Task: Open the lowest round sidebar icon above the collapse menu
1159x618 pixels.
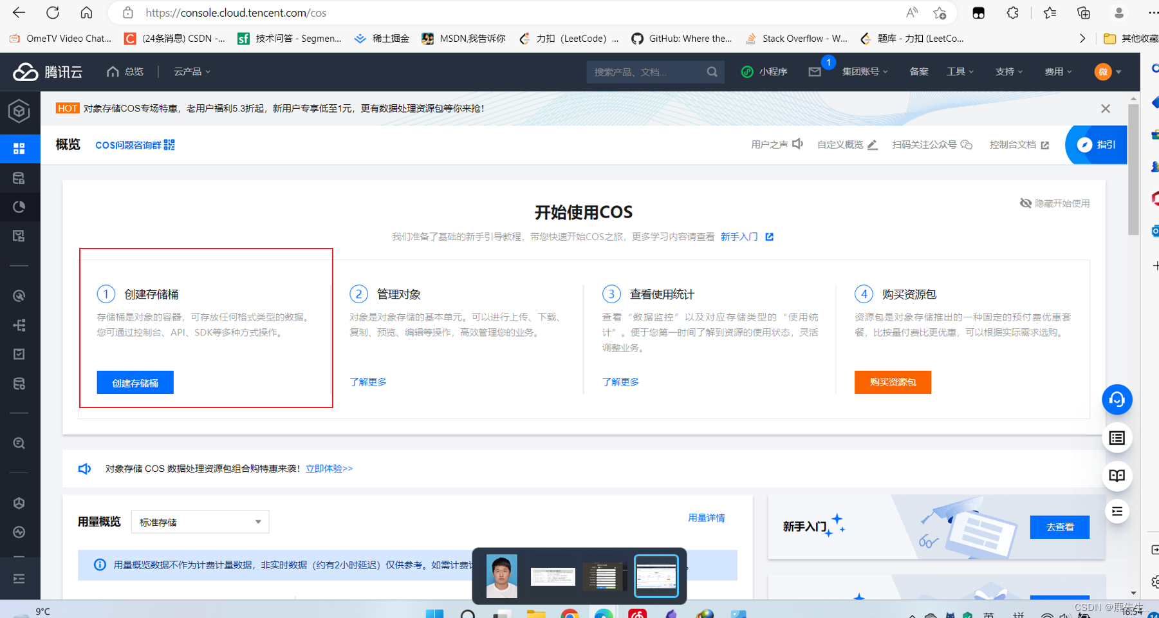Action: pos(19,532)
